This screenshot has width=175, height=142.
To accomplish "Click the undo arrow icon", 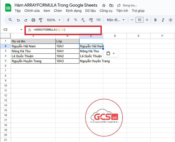I will tap(18, 20).
